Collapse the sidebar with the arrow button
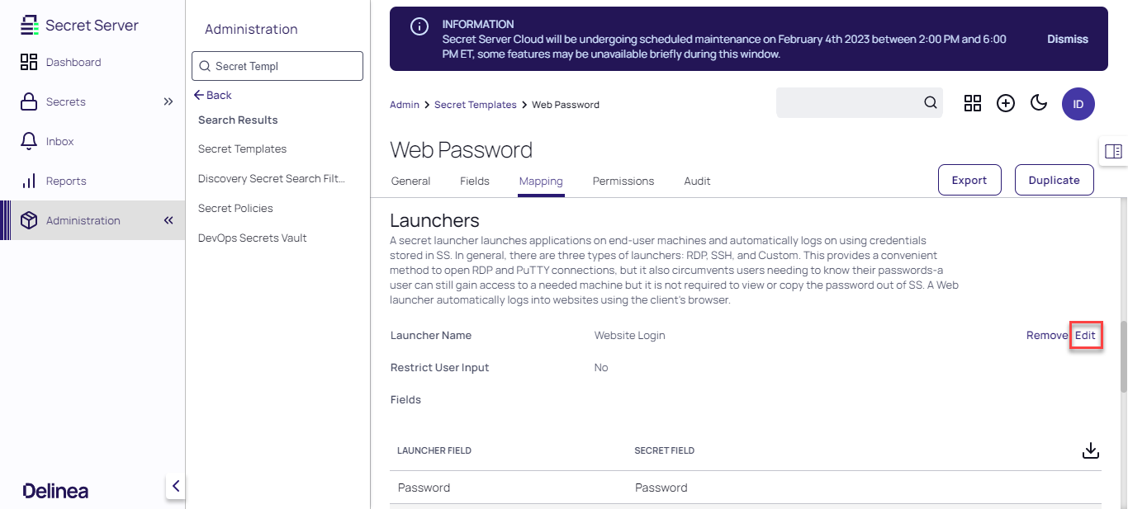The height and width of the screenshot is (509, 1128). [176, 486]
